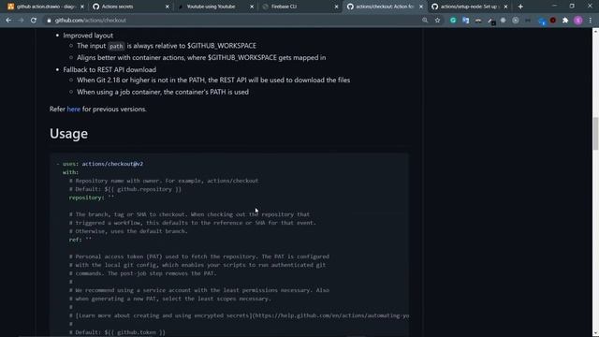The image size is (599, 337).
Task: Reload the page with the refresh icon
Action: pos(34,21)
